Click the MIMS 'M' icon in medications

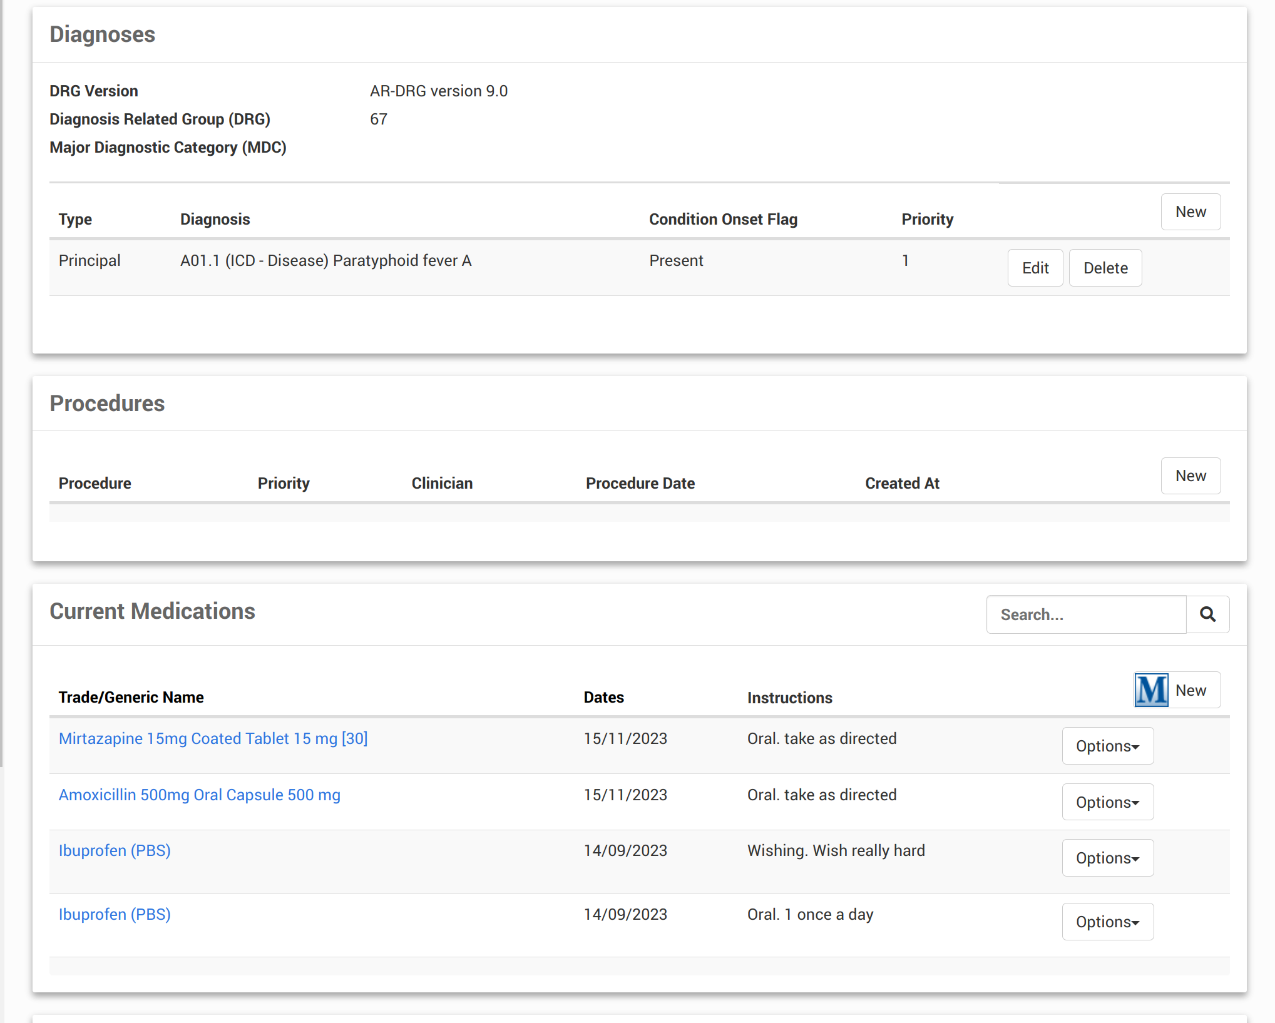point(1151,690)
